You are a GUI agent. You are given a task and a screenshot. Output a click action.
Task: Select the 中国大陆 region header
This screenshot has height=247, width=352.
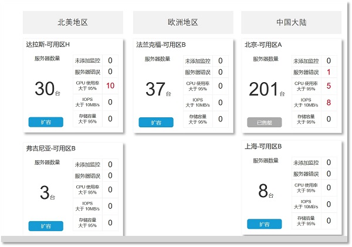click(292, 22)
